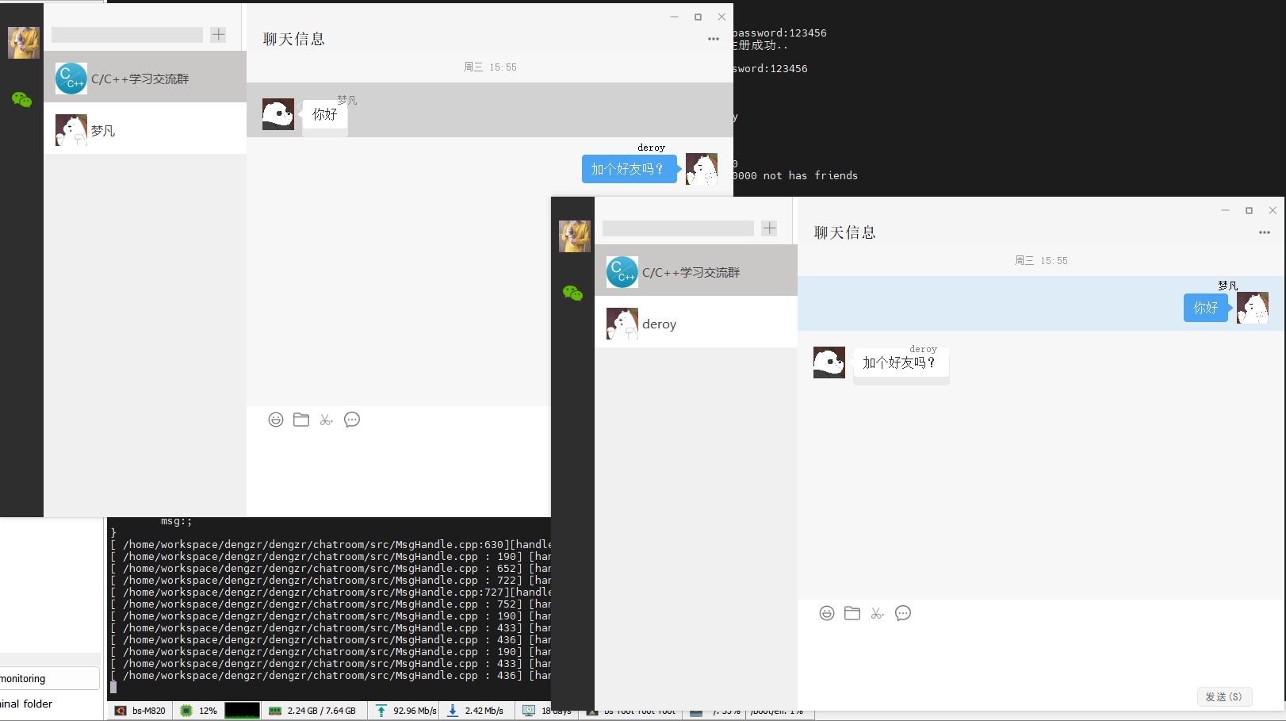Screen dimensions: 1286x721
Task: Open emoji picker in right chat window
Action: [827, 613]
